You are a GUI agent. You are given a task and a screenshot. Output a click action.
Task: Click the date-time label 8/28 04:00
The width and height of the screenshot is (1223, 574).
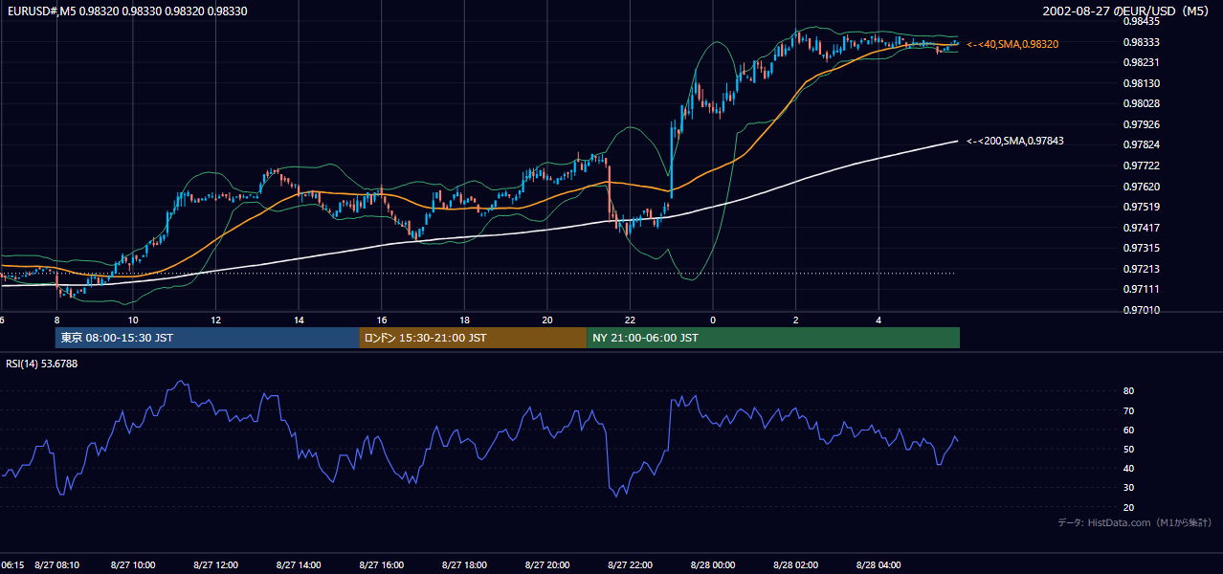879,565
